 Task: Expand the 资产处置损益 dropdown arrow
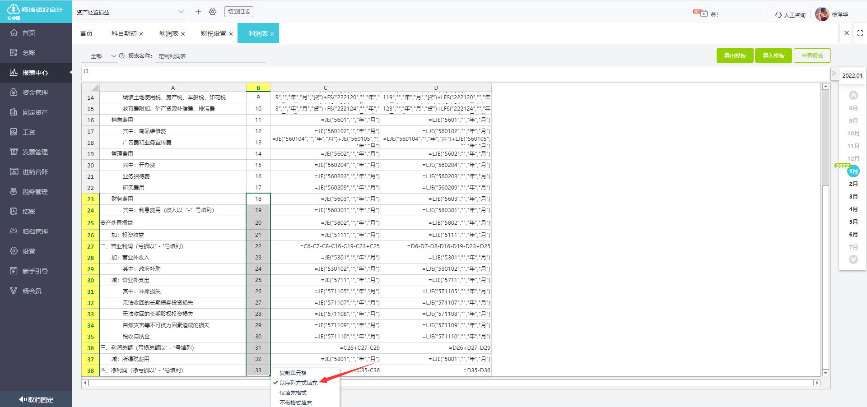pos(181,12)
